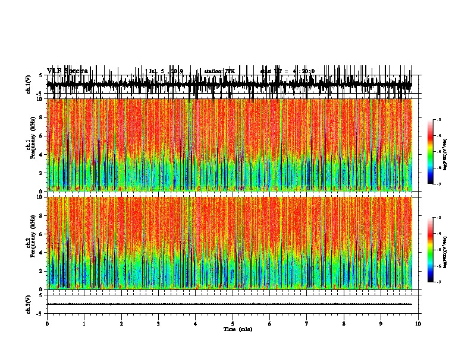Click the 1 minute tick label
Viewport: 471px width, 363px height.
pos(84,323)
